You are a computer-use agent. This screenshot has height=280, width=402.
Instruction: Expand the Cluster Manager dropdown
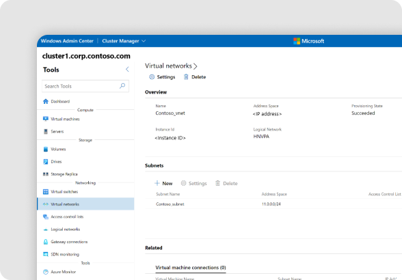[x=124, y=41]
